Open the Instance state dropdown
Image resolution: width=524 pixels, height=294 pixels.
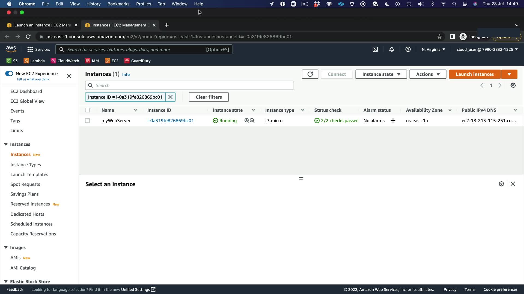coord(381,74)
